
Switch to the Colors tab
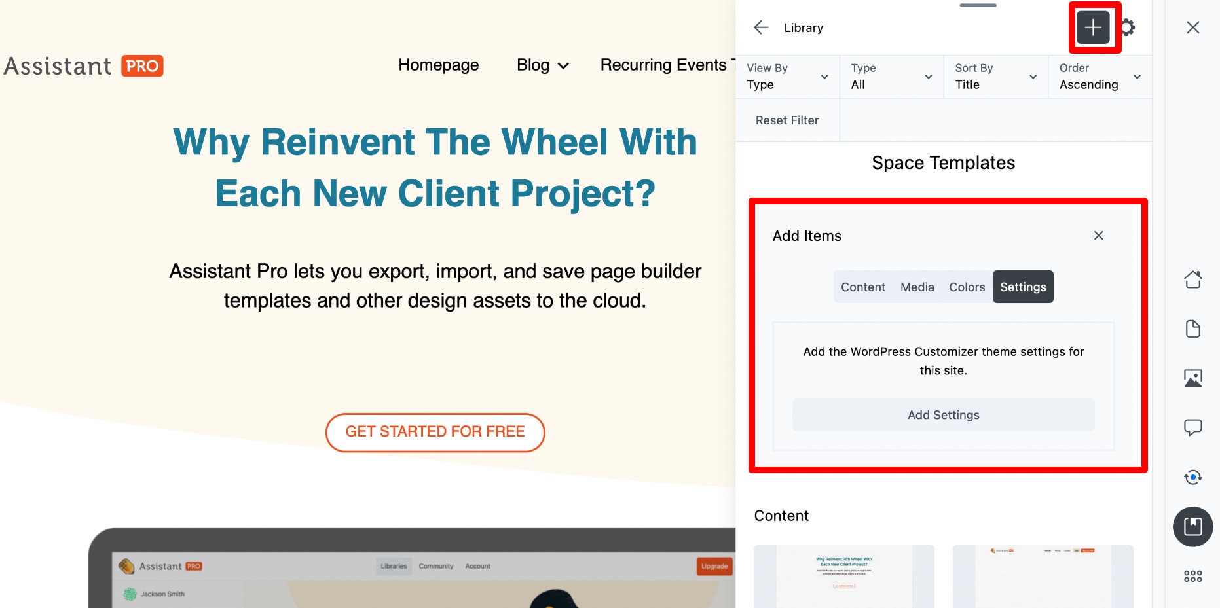tap(967, 287)
